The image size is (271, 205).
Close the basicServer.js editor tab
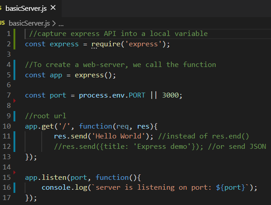(54, 8)
